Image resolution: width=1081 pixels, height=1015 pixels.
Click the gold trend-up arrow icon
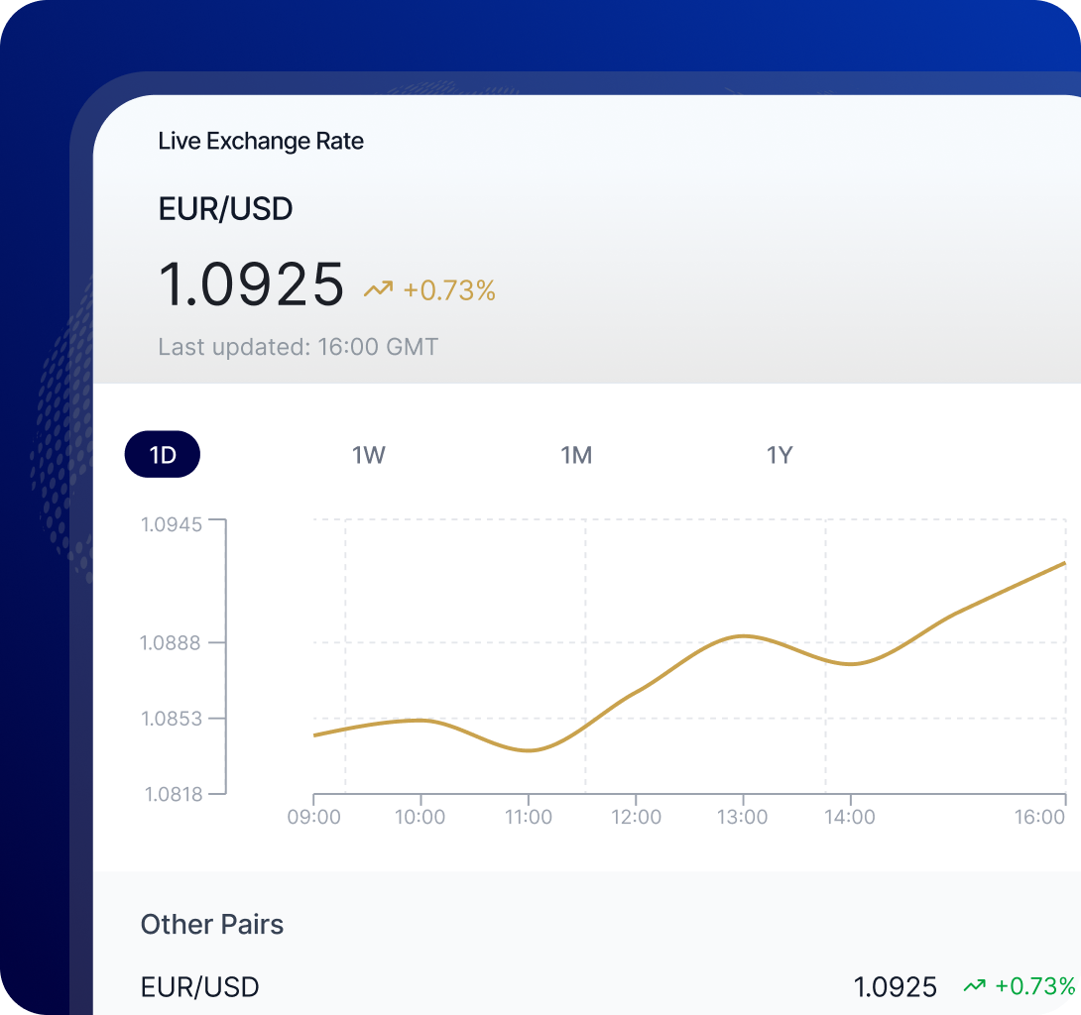click(378, 290)
